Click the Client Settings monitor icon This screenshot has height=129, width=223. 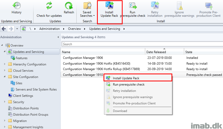[10, 96]
